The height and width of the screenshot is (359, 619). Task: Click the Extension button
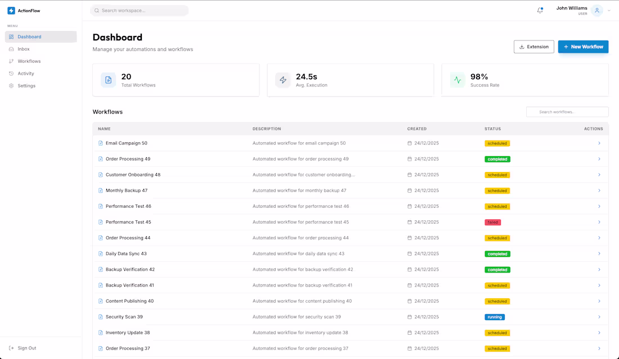coord(533,47)
